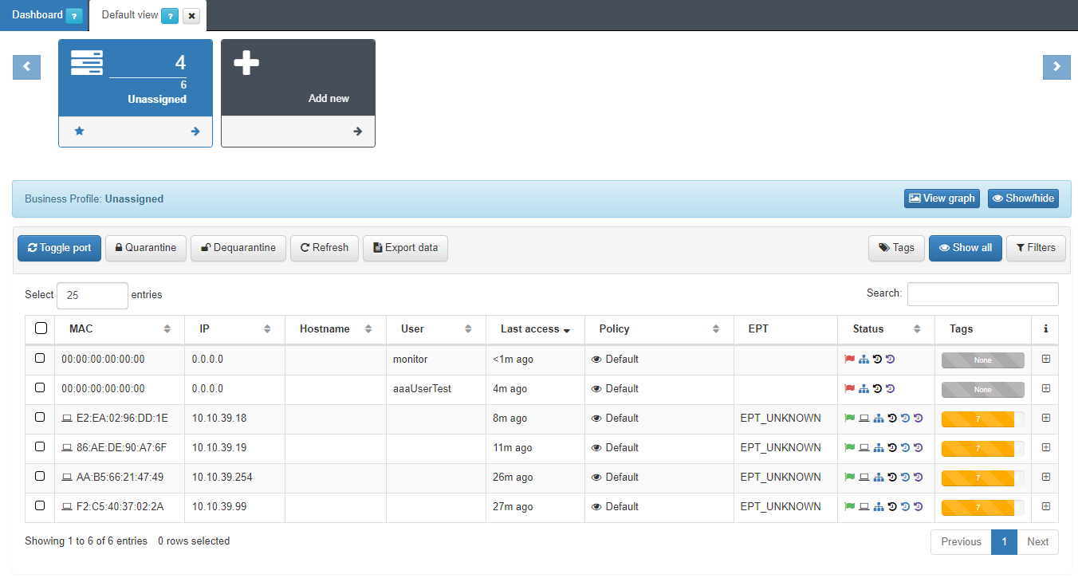Screen dimensions: 1078x578
Task: Click the Export data button
Action: pos(405,248)
